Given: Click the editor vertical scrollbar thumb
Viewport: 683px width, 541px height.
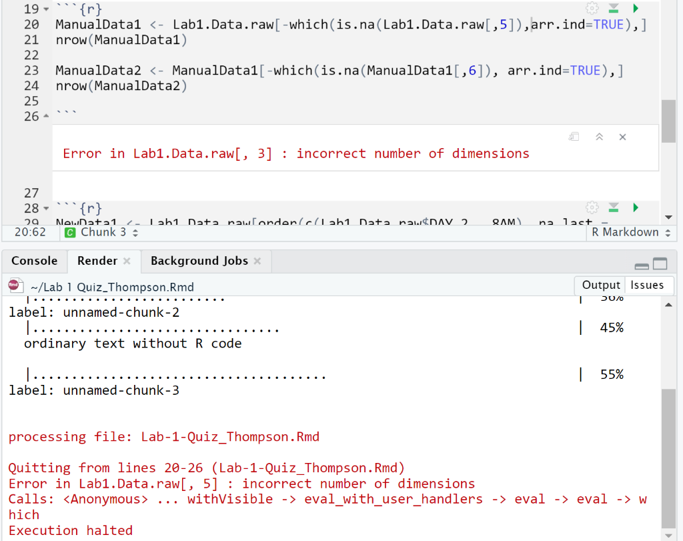Looking at the screenshot, I should coord(668,121).
